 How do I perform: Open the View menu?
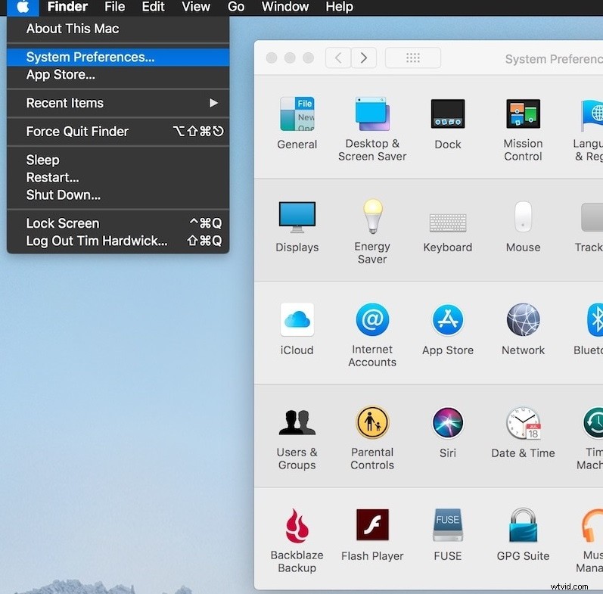coord(196,7)
